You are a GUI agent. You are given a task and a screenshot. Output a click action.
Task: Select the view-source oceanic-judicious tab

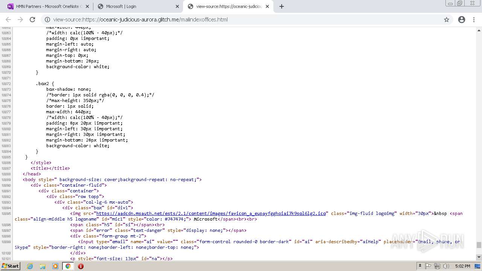(228, 6)
